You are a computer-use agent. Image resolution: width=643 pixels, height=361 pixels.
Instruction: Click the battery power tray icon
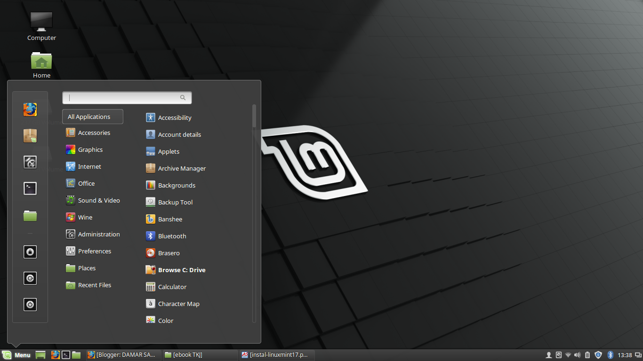pyautogui.click(x=587, y=355)
